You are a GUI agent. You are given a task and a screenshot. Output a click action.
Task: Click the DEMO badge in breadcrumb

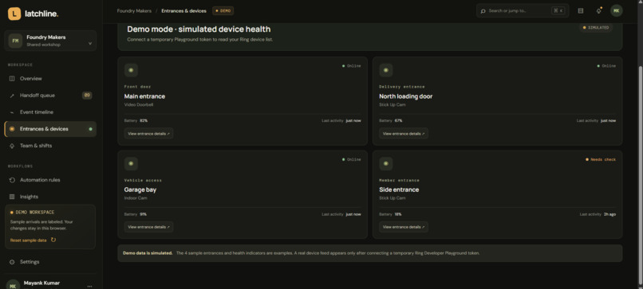point(223,11)
